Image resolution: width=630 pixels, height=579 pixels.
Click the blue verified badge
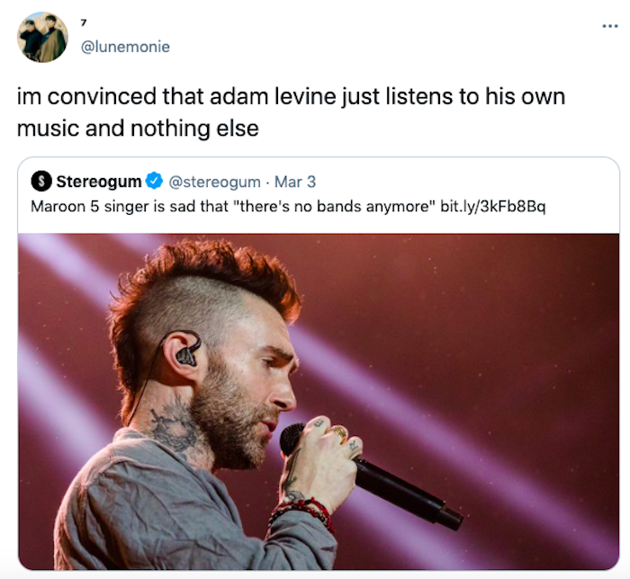154,181
